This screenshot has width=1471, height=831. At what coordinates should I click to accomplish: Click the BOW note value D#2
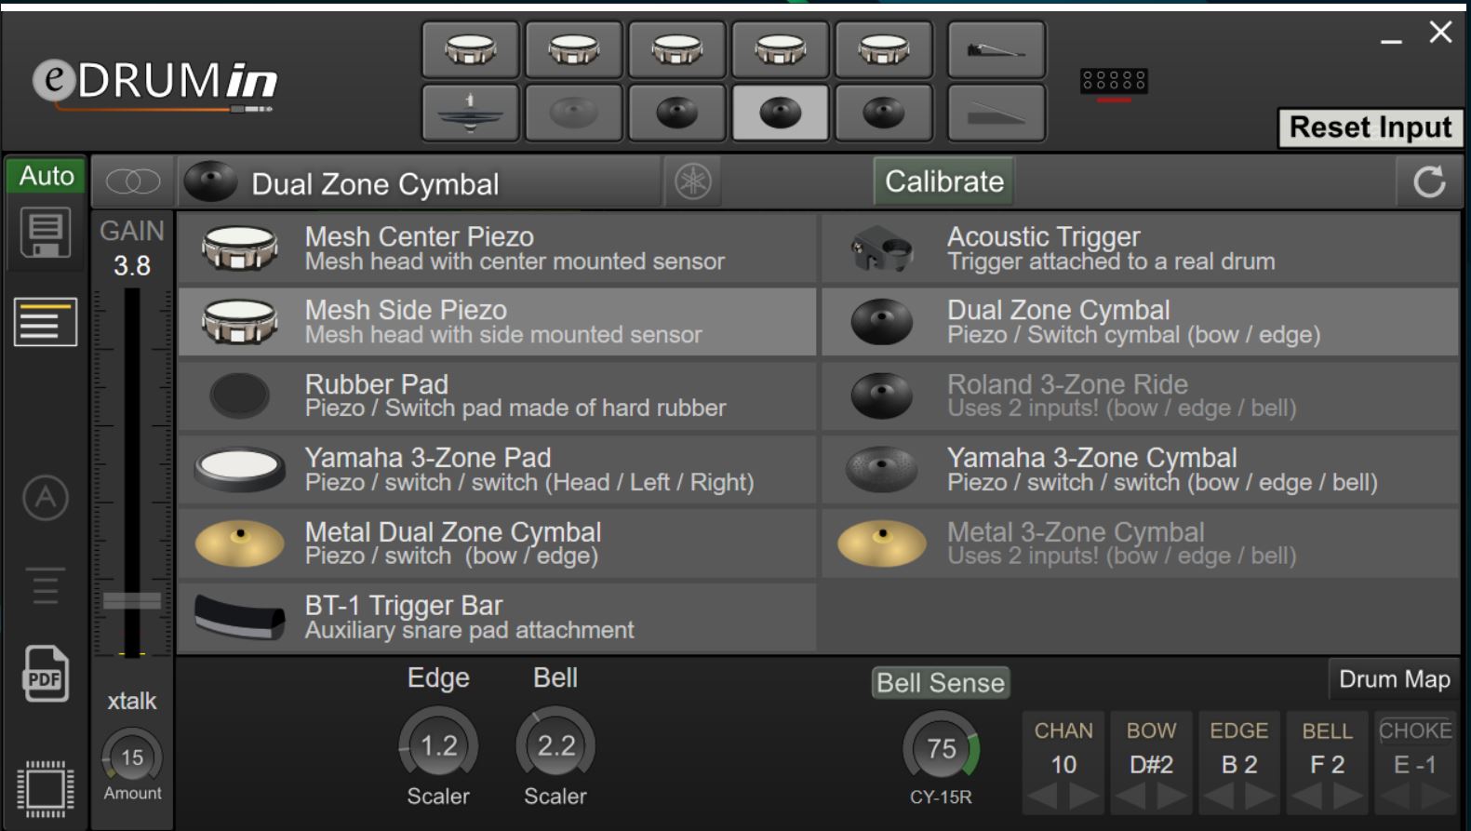click(x=1151, y=765)
